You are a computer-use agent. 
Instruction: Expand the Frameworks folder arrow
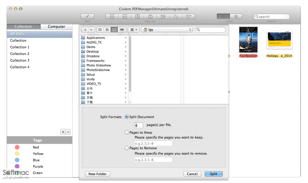(x=126, y=61)
